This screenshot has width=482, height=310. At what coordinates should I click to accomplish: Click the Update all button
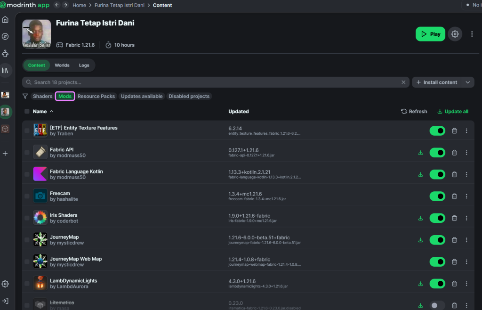(452, 111)
